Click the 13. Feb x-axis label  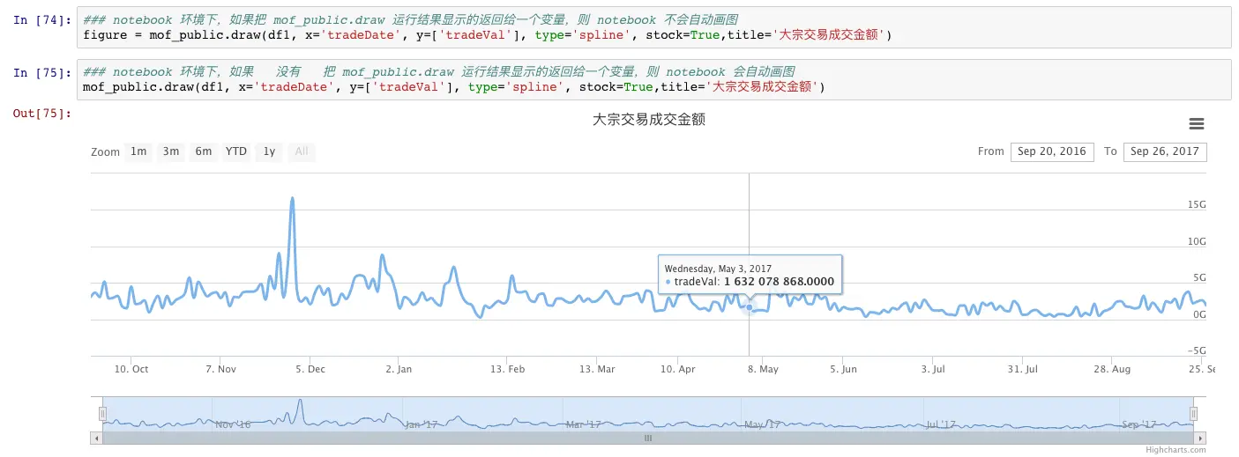click(x=508, y=369)
